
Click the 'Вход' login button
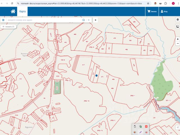(x=164, y=12)
